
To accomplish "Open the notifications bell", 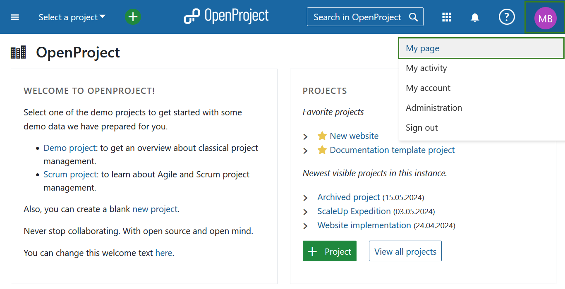I will 475,17.
